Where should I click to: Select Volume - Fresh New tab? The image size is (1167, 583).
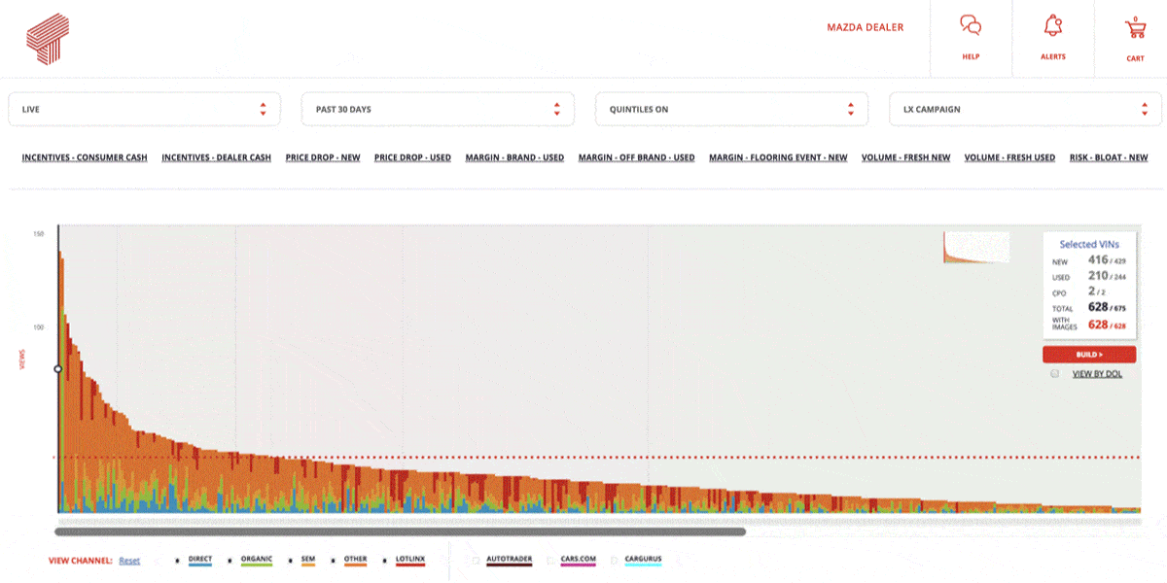click(x=905, y=157)
